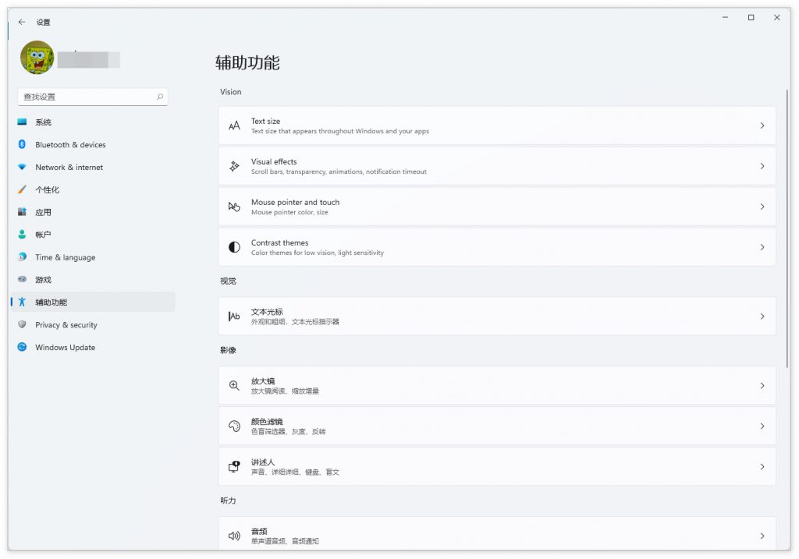799x559 pixels.
Task: Click the 讲述人 narrator icon
Action: coord(234,466)
